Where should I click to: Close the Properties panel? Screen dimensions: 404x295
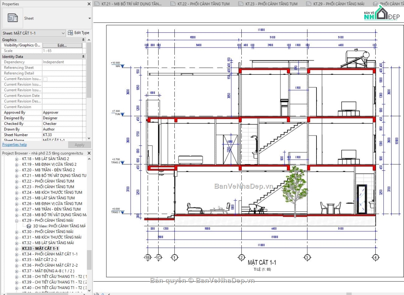point(89,4)
